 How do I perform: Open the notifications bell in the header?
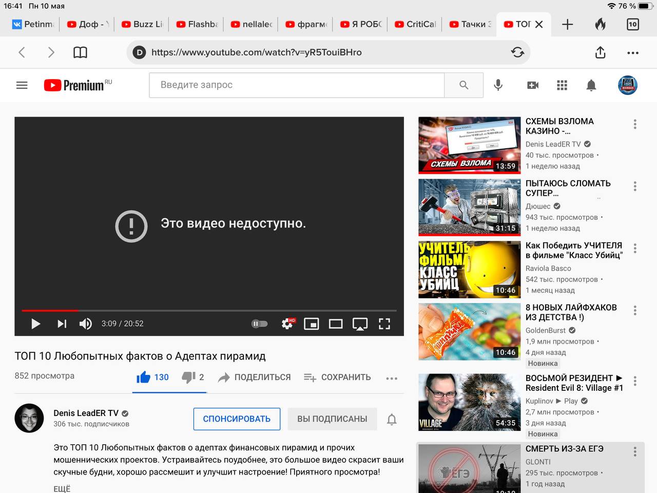pos(591,85)
